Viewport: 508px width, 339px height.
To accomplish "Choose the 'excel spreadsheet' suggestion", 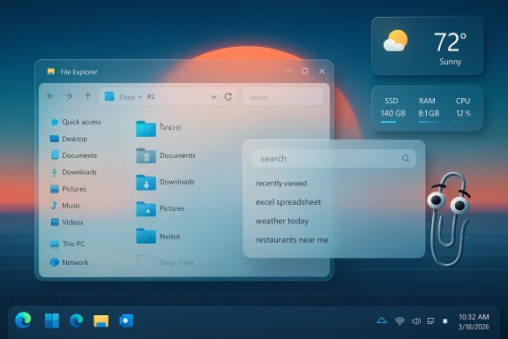I will point(288,202).
